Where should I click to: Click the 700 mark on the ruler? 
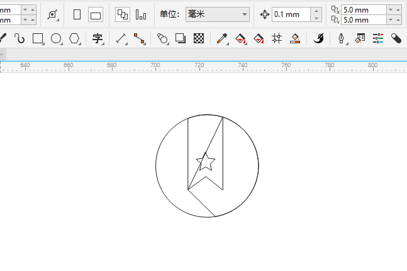pyautogui.click(x=155, y=65)
